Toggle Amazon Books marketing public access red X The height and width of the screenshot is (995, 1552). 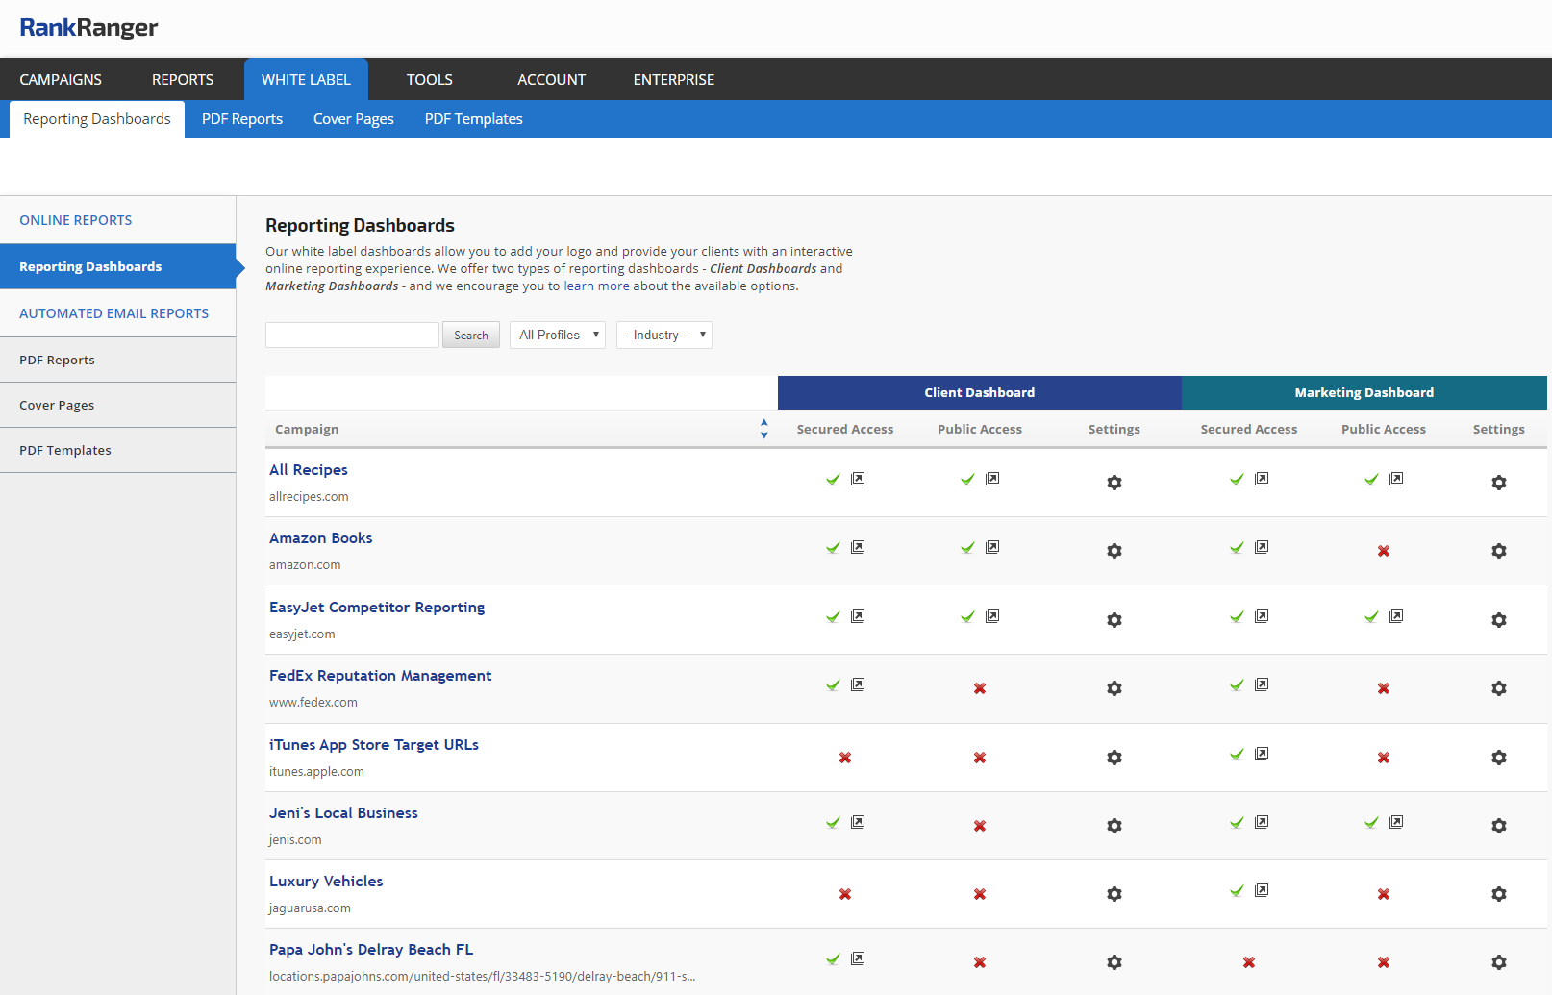pyautogui.click(x=1383, y=551)
